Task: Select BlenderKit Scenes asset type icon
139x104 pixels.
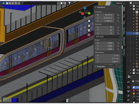Action: click(x=13, y=3)
